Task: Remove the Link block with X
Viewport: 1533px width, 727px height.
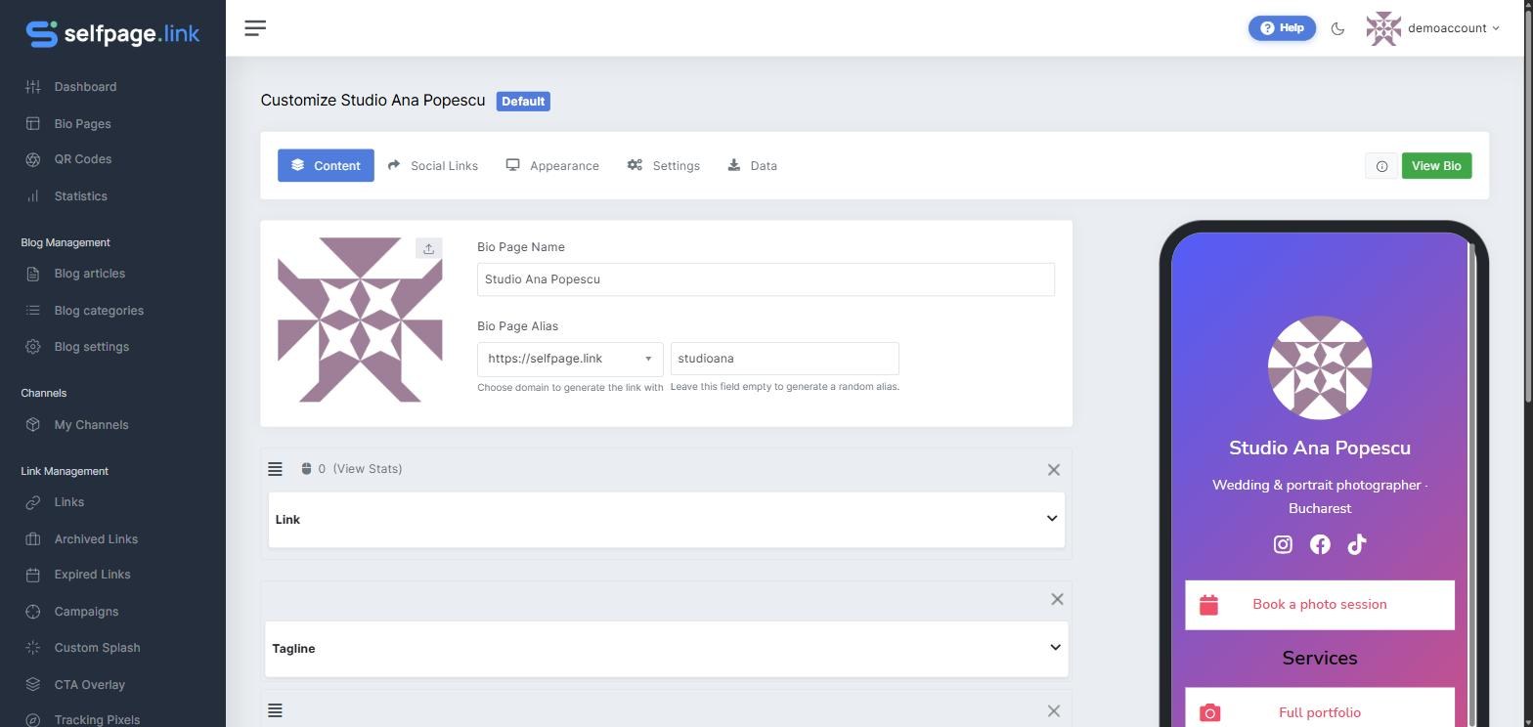Action: point(1053,470)
